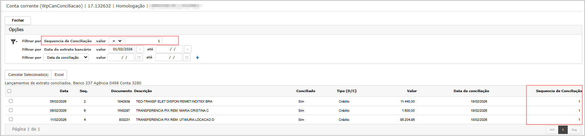Select the row with document 1842939
Image resolution: width=585 pixels, height=136 pixels.
click(x=11, y=101)
